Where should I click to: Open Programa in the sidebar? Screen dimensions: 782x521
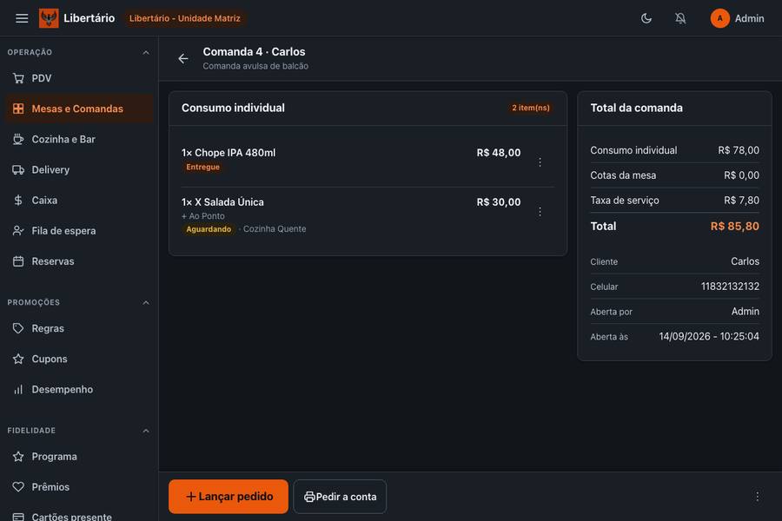point(79,456)
